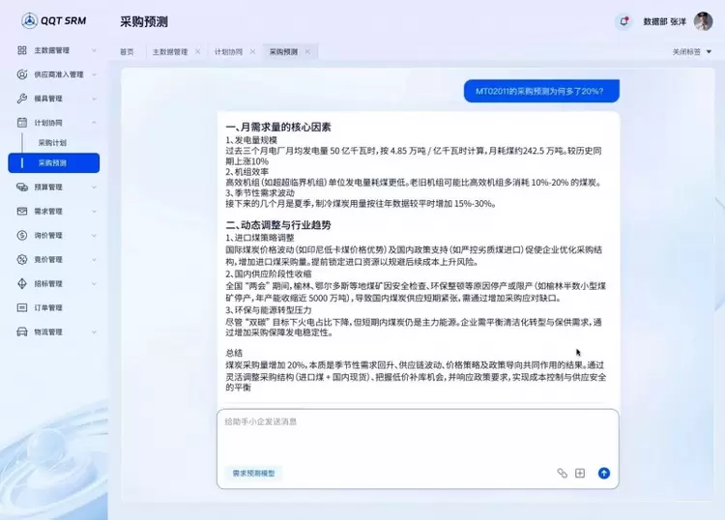Click the 主数据管理 grid icon

[22, 50]
